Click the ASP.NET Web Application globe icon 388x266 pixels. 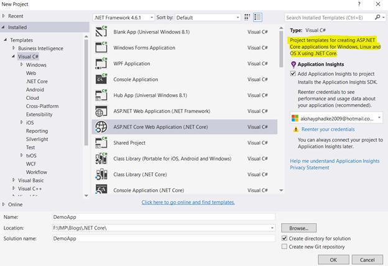point(101,111)
